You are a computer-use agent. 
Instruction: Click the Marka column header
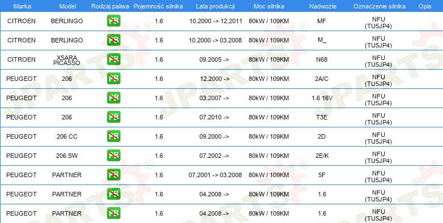point(22,6)
